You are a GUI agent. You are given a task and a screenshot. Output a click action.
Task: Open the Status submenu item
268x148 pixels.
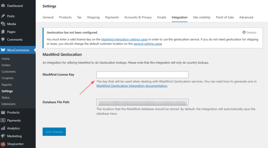click(6, 98)
